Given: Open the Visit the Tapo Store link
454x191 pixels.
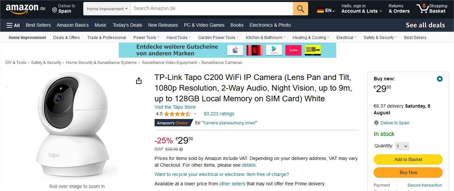Looking at the screenshot, I should (175, 107).
